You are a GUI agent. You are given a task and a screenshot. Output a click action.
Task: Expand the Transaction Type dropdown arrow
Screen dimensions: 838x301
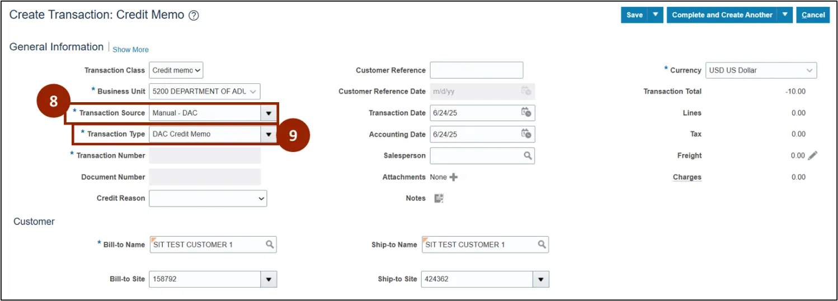click(269, 135)
